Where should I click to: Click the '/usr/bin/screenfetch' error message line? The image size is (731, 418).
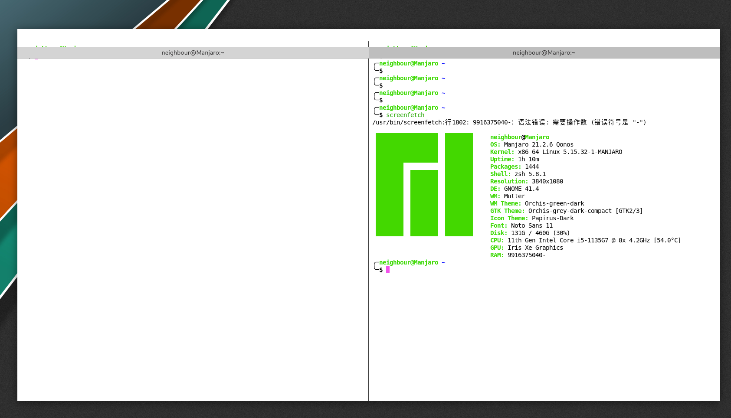509,122
